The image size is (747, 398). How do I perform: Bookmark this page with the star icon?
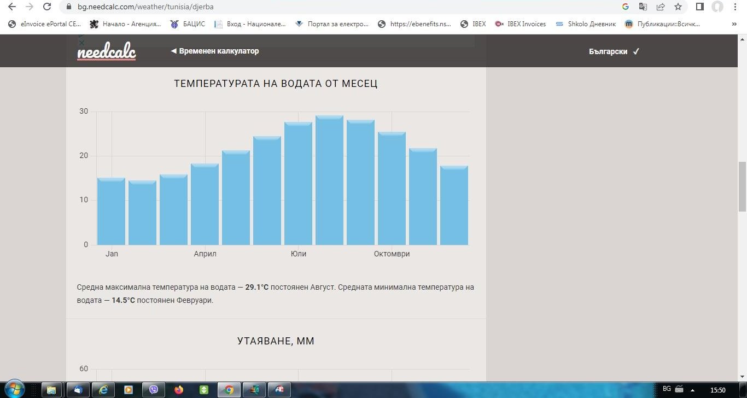coord(678,7)
